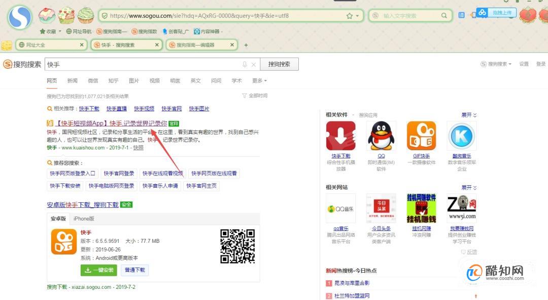The height and width of the screenshot is (300, 548).
Task: Click the 登录 login link
Action: coord(541,64)
